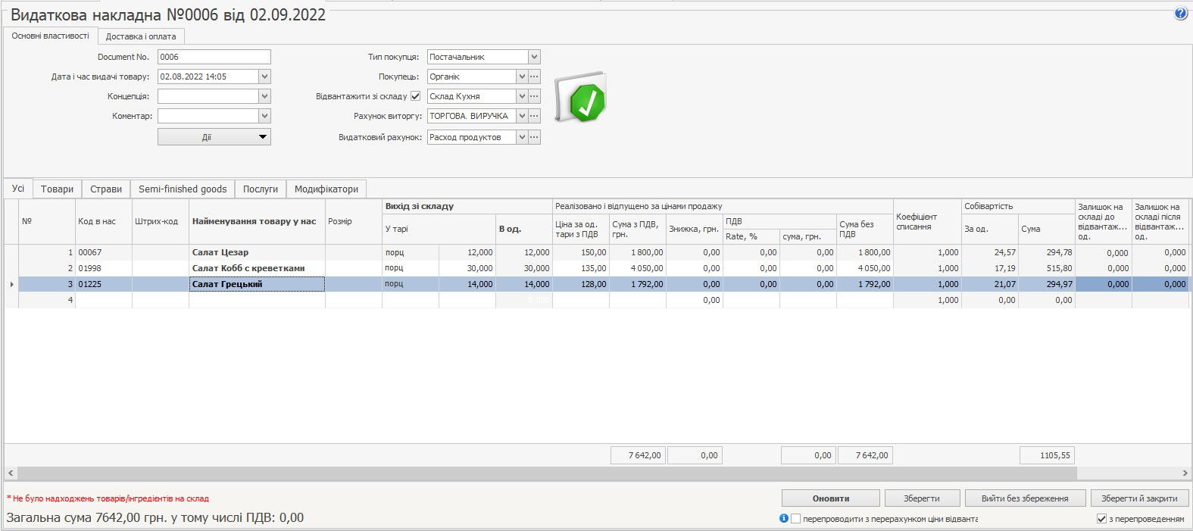Uncheck the з перепроведенням checkbox
1193x531 pixels.
tap(1101, 519)
